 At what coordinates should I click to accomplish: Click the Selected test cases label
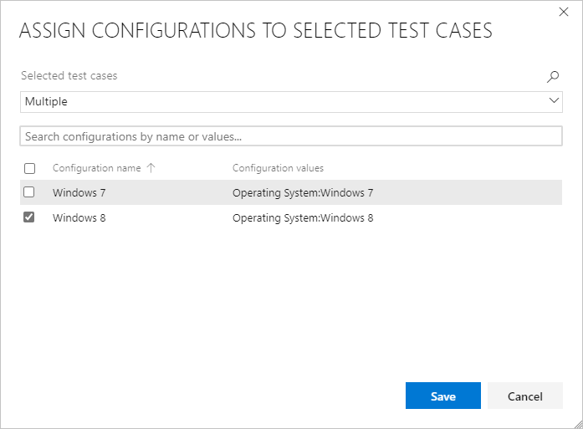click(x=69, y=75)
